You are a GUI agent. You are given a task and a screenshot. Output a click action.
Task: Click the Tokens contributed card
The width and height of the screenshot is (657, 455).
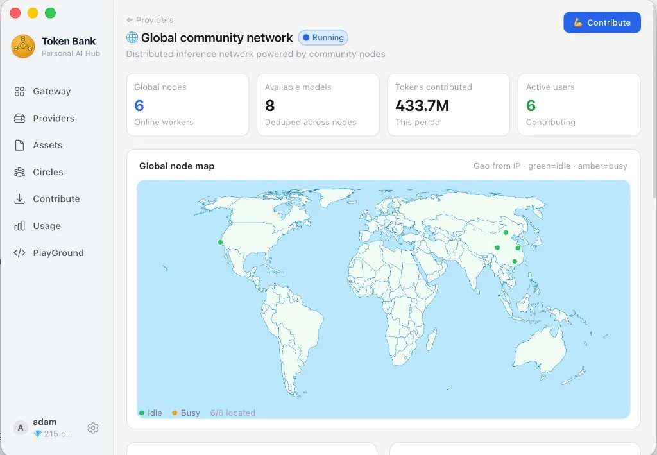[448, 105]
